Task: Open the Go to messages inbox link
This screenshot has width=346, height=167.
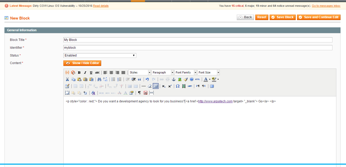Action: 326,6
